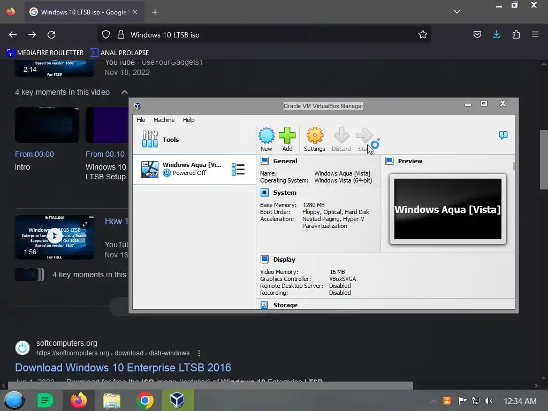548x411 pixels.
Task: Click the green Add machine icon
Action: (287, 135)
